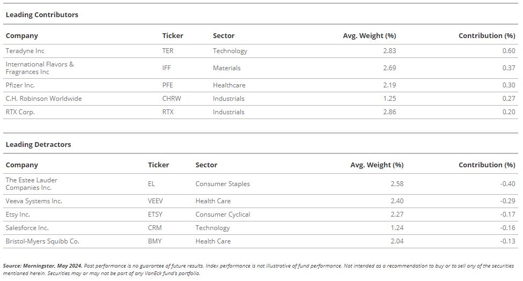Image resolution: width=523 pixels, height=281 pixels.
Task: Click the Avg. Weight column header in Contributors
Action: click(x=369, y=36)
